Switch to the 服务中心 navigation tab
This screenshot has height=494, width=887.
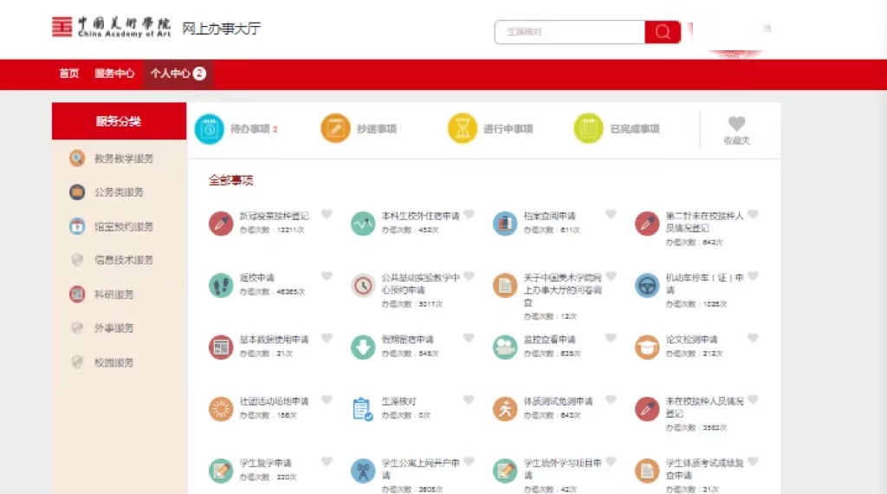coord(114,74)
